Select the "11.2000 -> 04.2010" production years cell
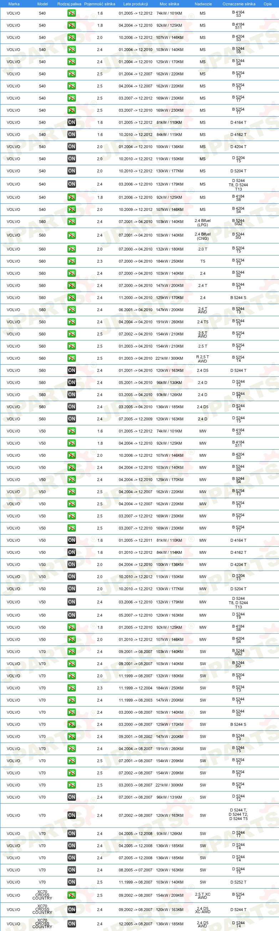 pos(136,298)
